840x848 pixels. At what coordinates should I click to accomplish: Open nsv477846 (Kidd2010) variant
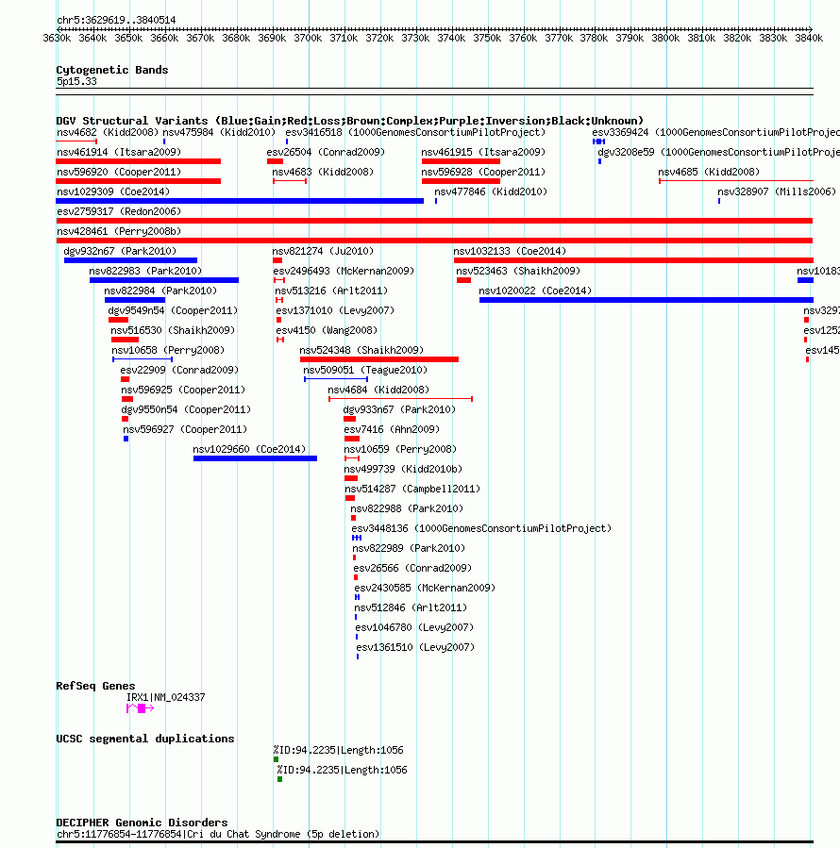[491, 192]
